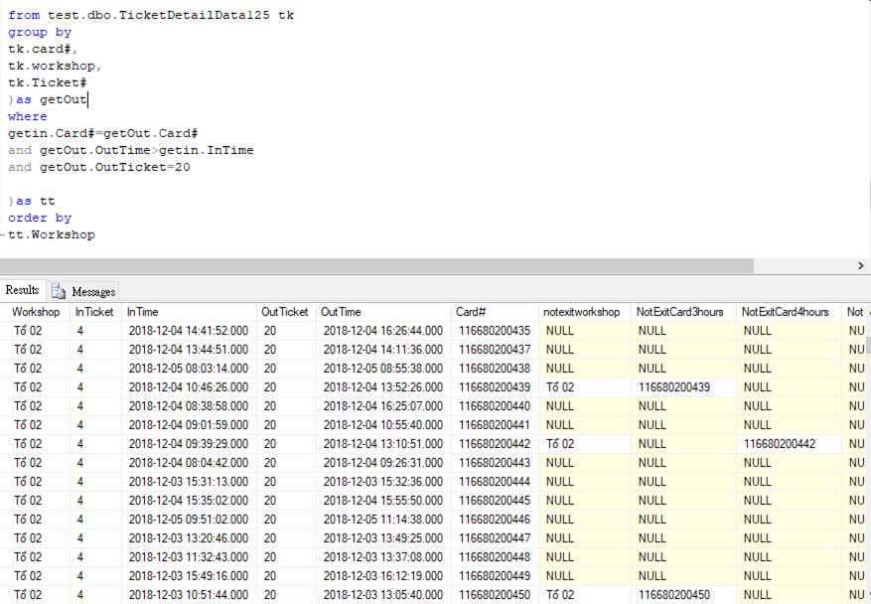Select Card# cell 116680200437
The image size is (871, 604).
pyautogui.click(x=495, y=350)
